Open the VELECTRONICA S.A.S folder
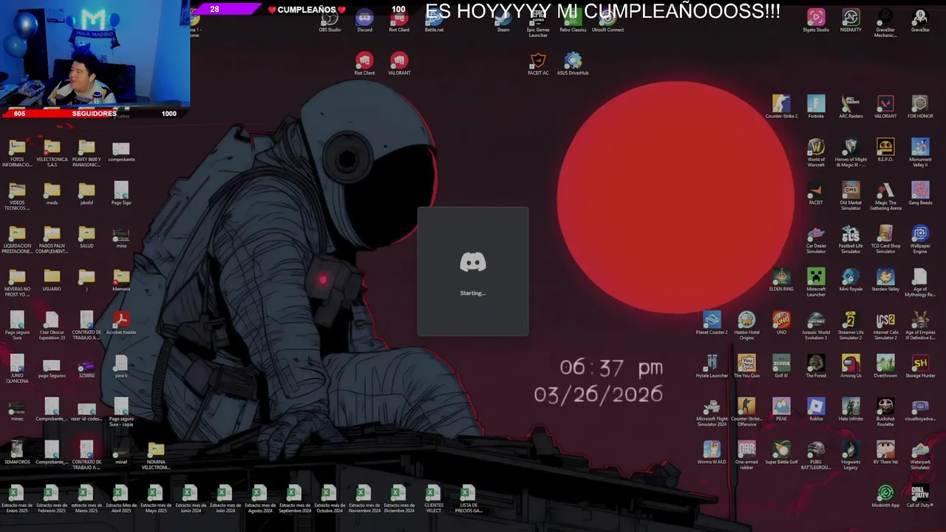This screenshot has width=946, height=532. point(52,152)
